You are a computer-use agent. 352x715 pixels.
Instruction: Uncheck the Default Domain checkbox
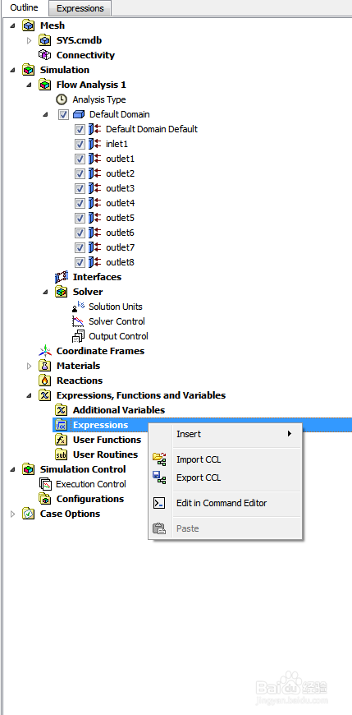(63, 114)
